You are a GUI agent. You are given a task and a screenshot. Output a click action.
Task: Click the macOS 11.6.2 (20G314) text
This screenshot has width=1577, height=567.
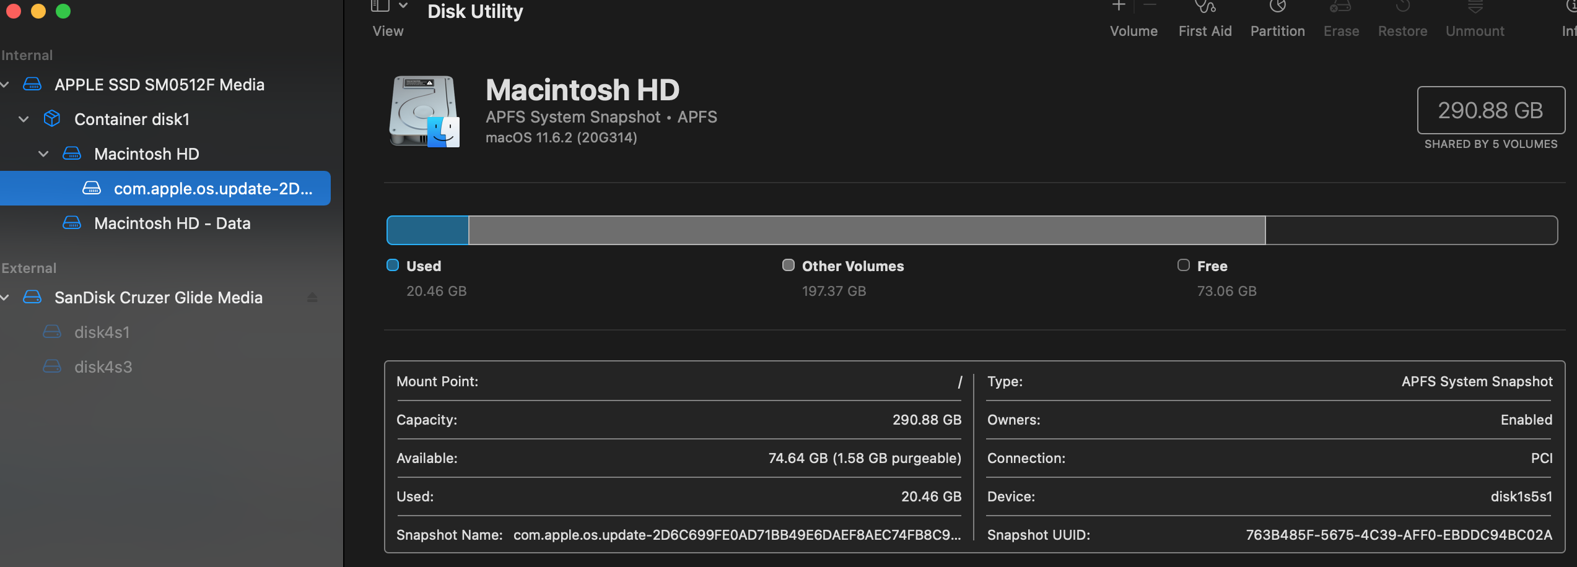tap(561, 137)
